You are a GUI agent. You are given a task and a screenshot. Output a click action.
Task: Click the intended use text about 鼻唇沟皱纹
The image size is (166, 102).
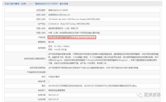(94, 68)
